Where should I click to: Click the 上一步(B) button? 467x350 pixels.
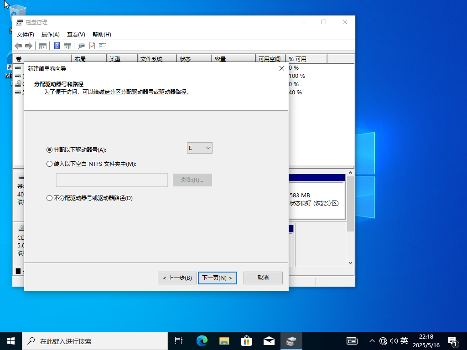click(177, 278)
